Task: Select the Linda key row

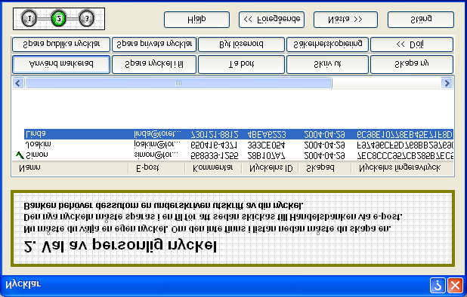Action: point(238,134)
